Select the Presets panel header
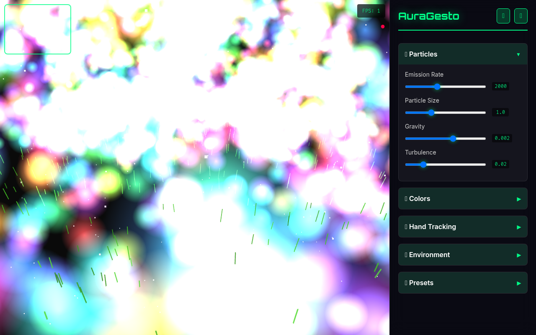This screenshot has height=335, width=536. 463,283
